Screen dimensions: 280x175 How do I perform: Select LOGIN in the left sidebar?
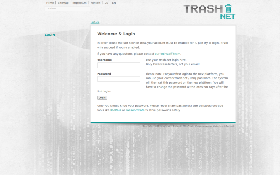[x=49, y=35]
